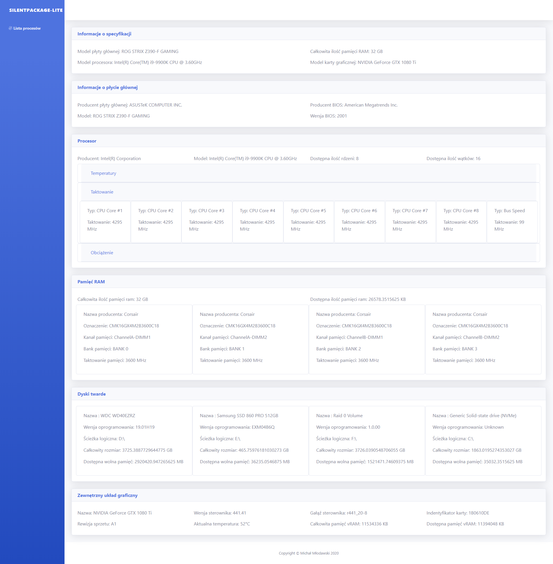
Task: Click the Michał Młodawski copyright text
Action: point(308,553)
